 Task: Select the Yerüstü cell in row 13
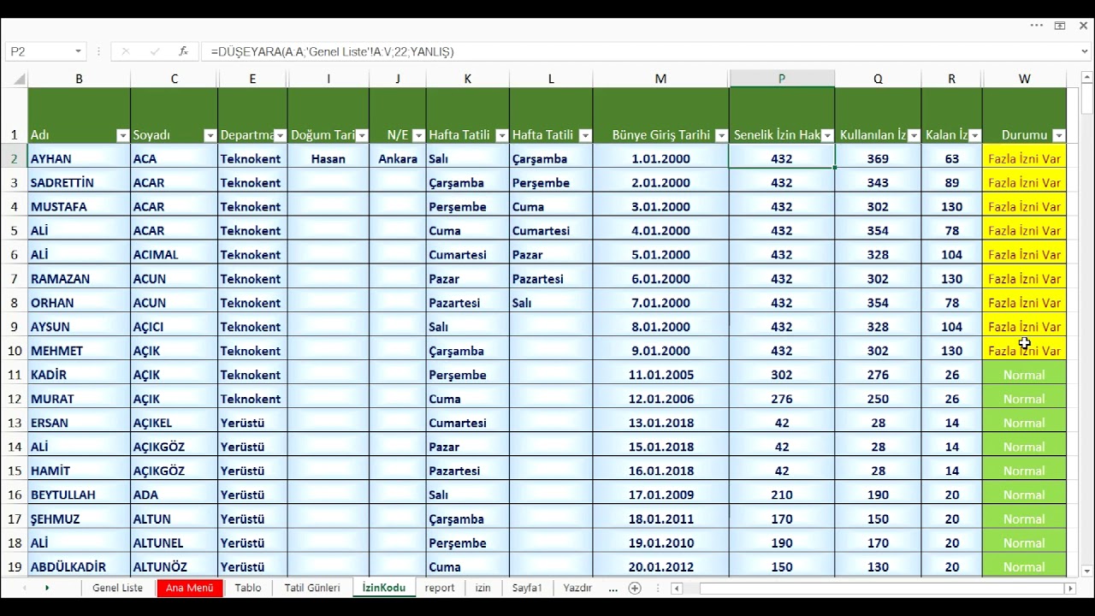pos(252,423)
